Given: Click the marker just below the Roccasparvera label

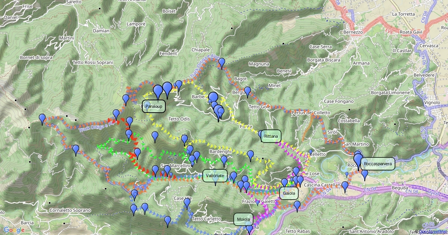Looking at the screenshot, I should pos(365,175).
